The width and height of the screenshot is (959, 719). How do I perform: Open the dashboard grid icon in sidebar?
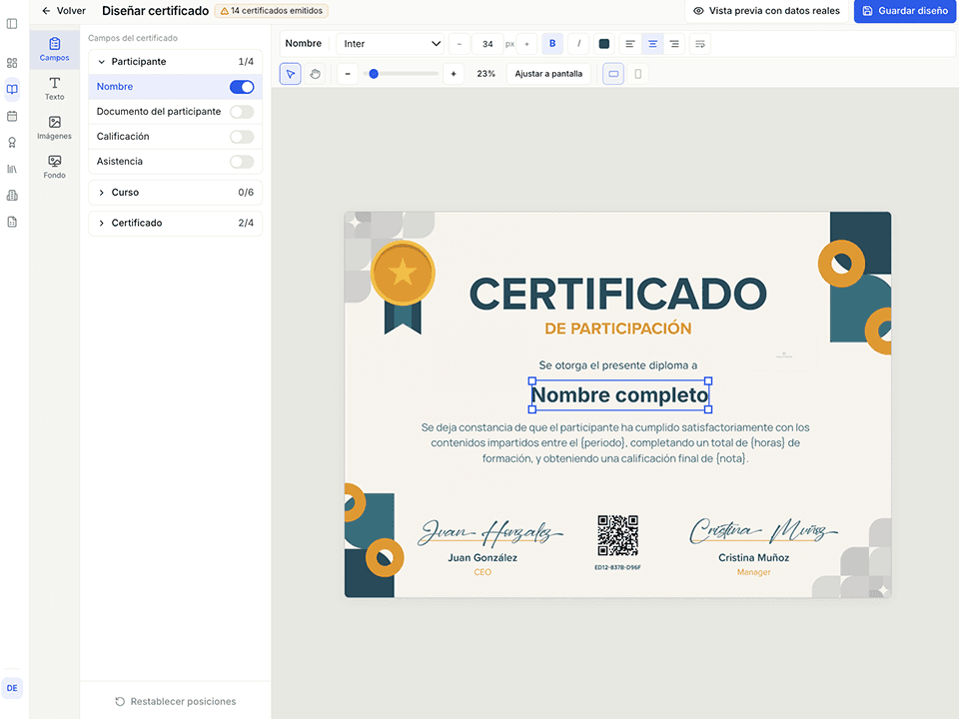tap(12, 63)
